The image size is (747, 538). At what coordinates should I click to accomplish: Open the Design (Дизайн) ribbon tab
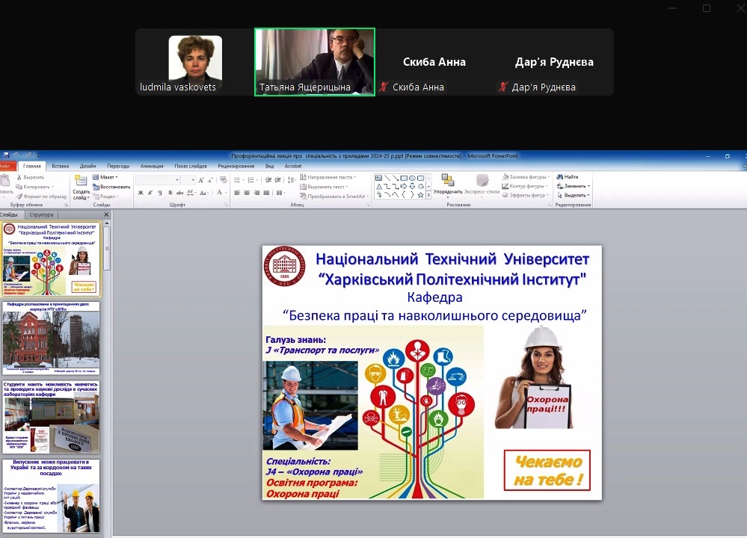pyautogui.click(x=88, y=166)
